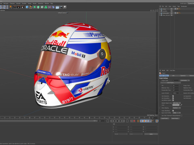Image resolution: width=194 pixels, height=145 pixels.
Task: Toggle Parameter keyframe recording icon
Action: pos(150,121)
